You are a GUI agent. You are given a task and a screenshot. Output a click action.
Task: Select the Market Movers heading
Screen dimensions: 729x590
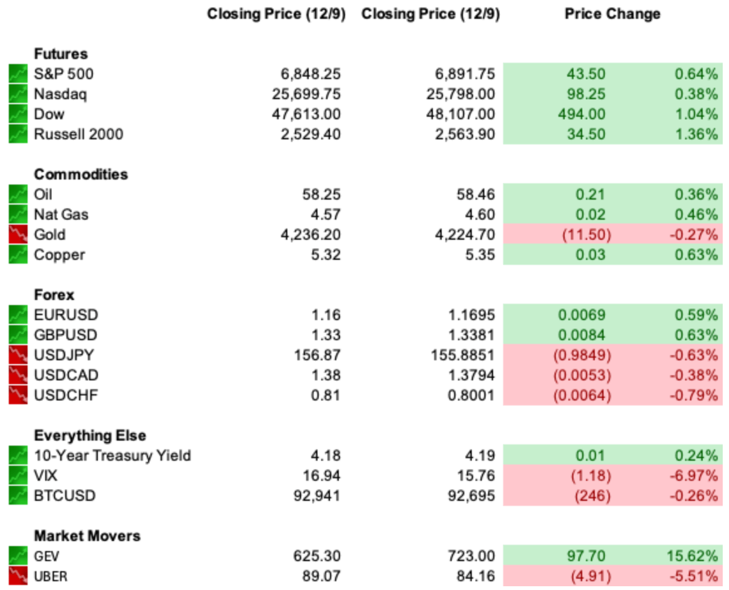pyautogui.click(x=87, y=535)
